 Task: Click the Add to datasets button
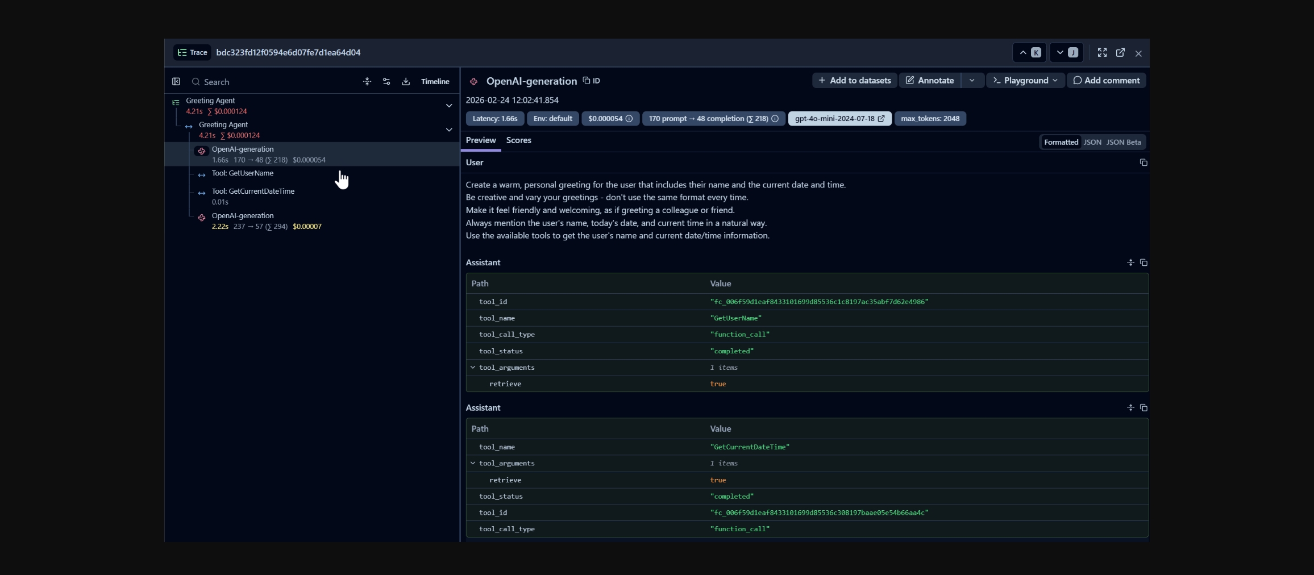pyautogui.click(x=854, y=81)
